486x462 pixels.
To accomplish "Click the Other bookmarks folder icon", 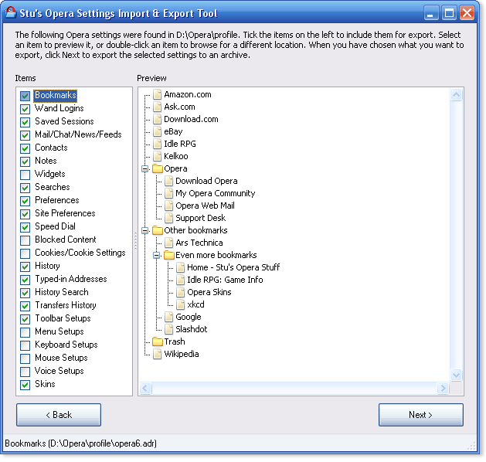I will [x=158, y=230].
